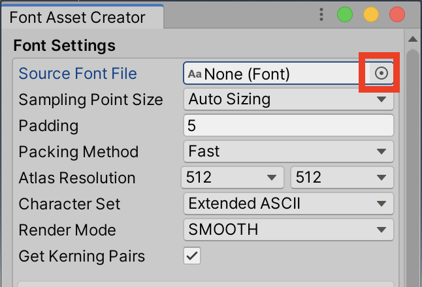Viewport: 422px width, 287px height.
Task: Open the Character Set dropdown
Action: 288,204
